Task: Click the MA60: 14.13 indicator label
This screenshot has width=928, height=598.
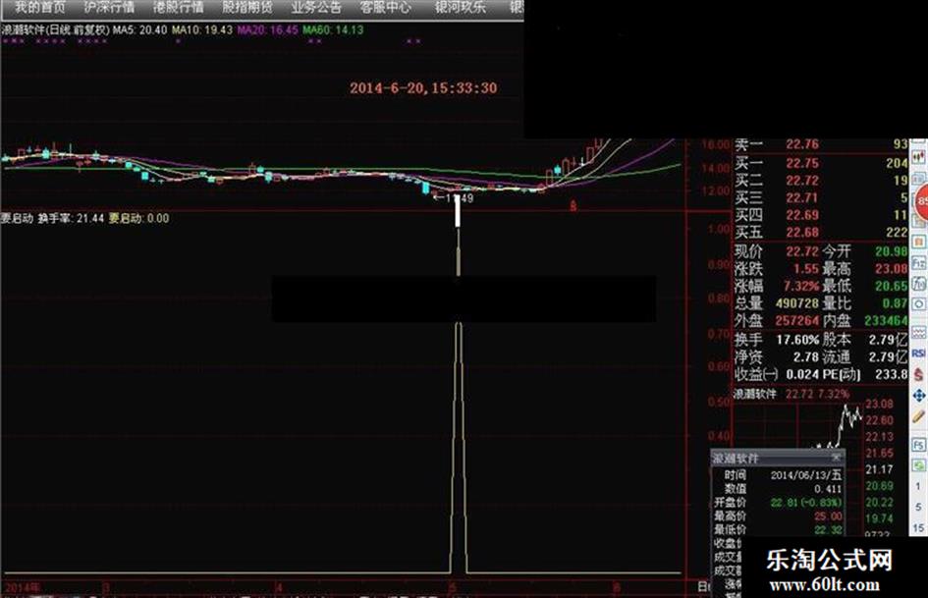Action: pos(333,29)
